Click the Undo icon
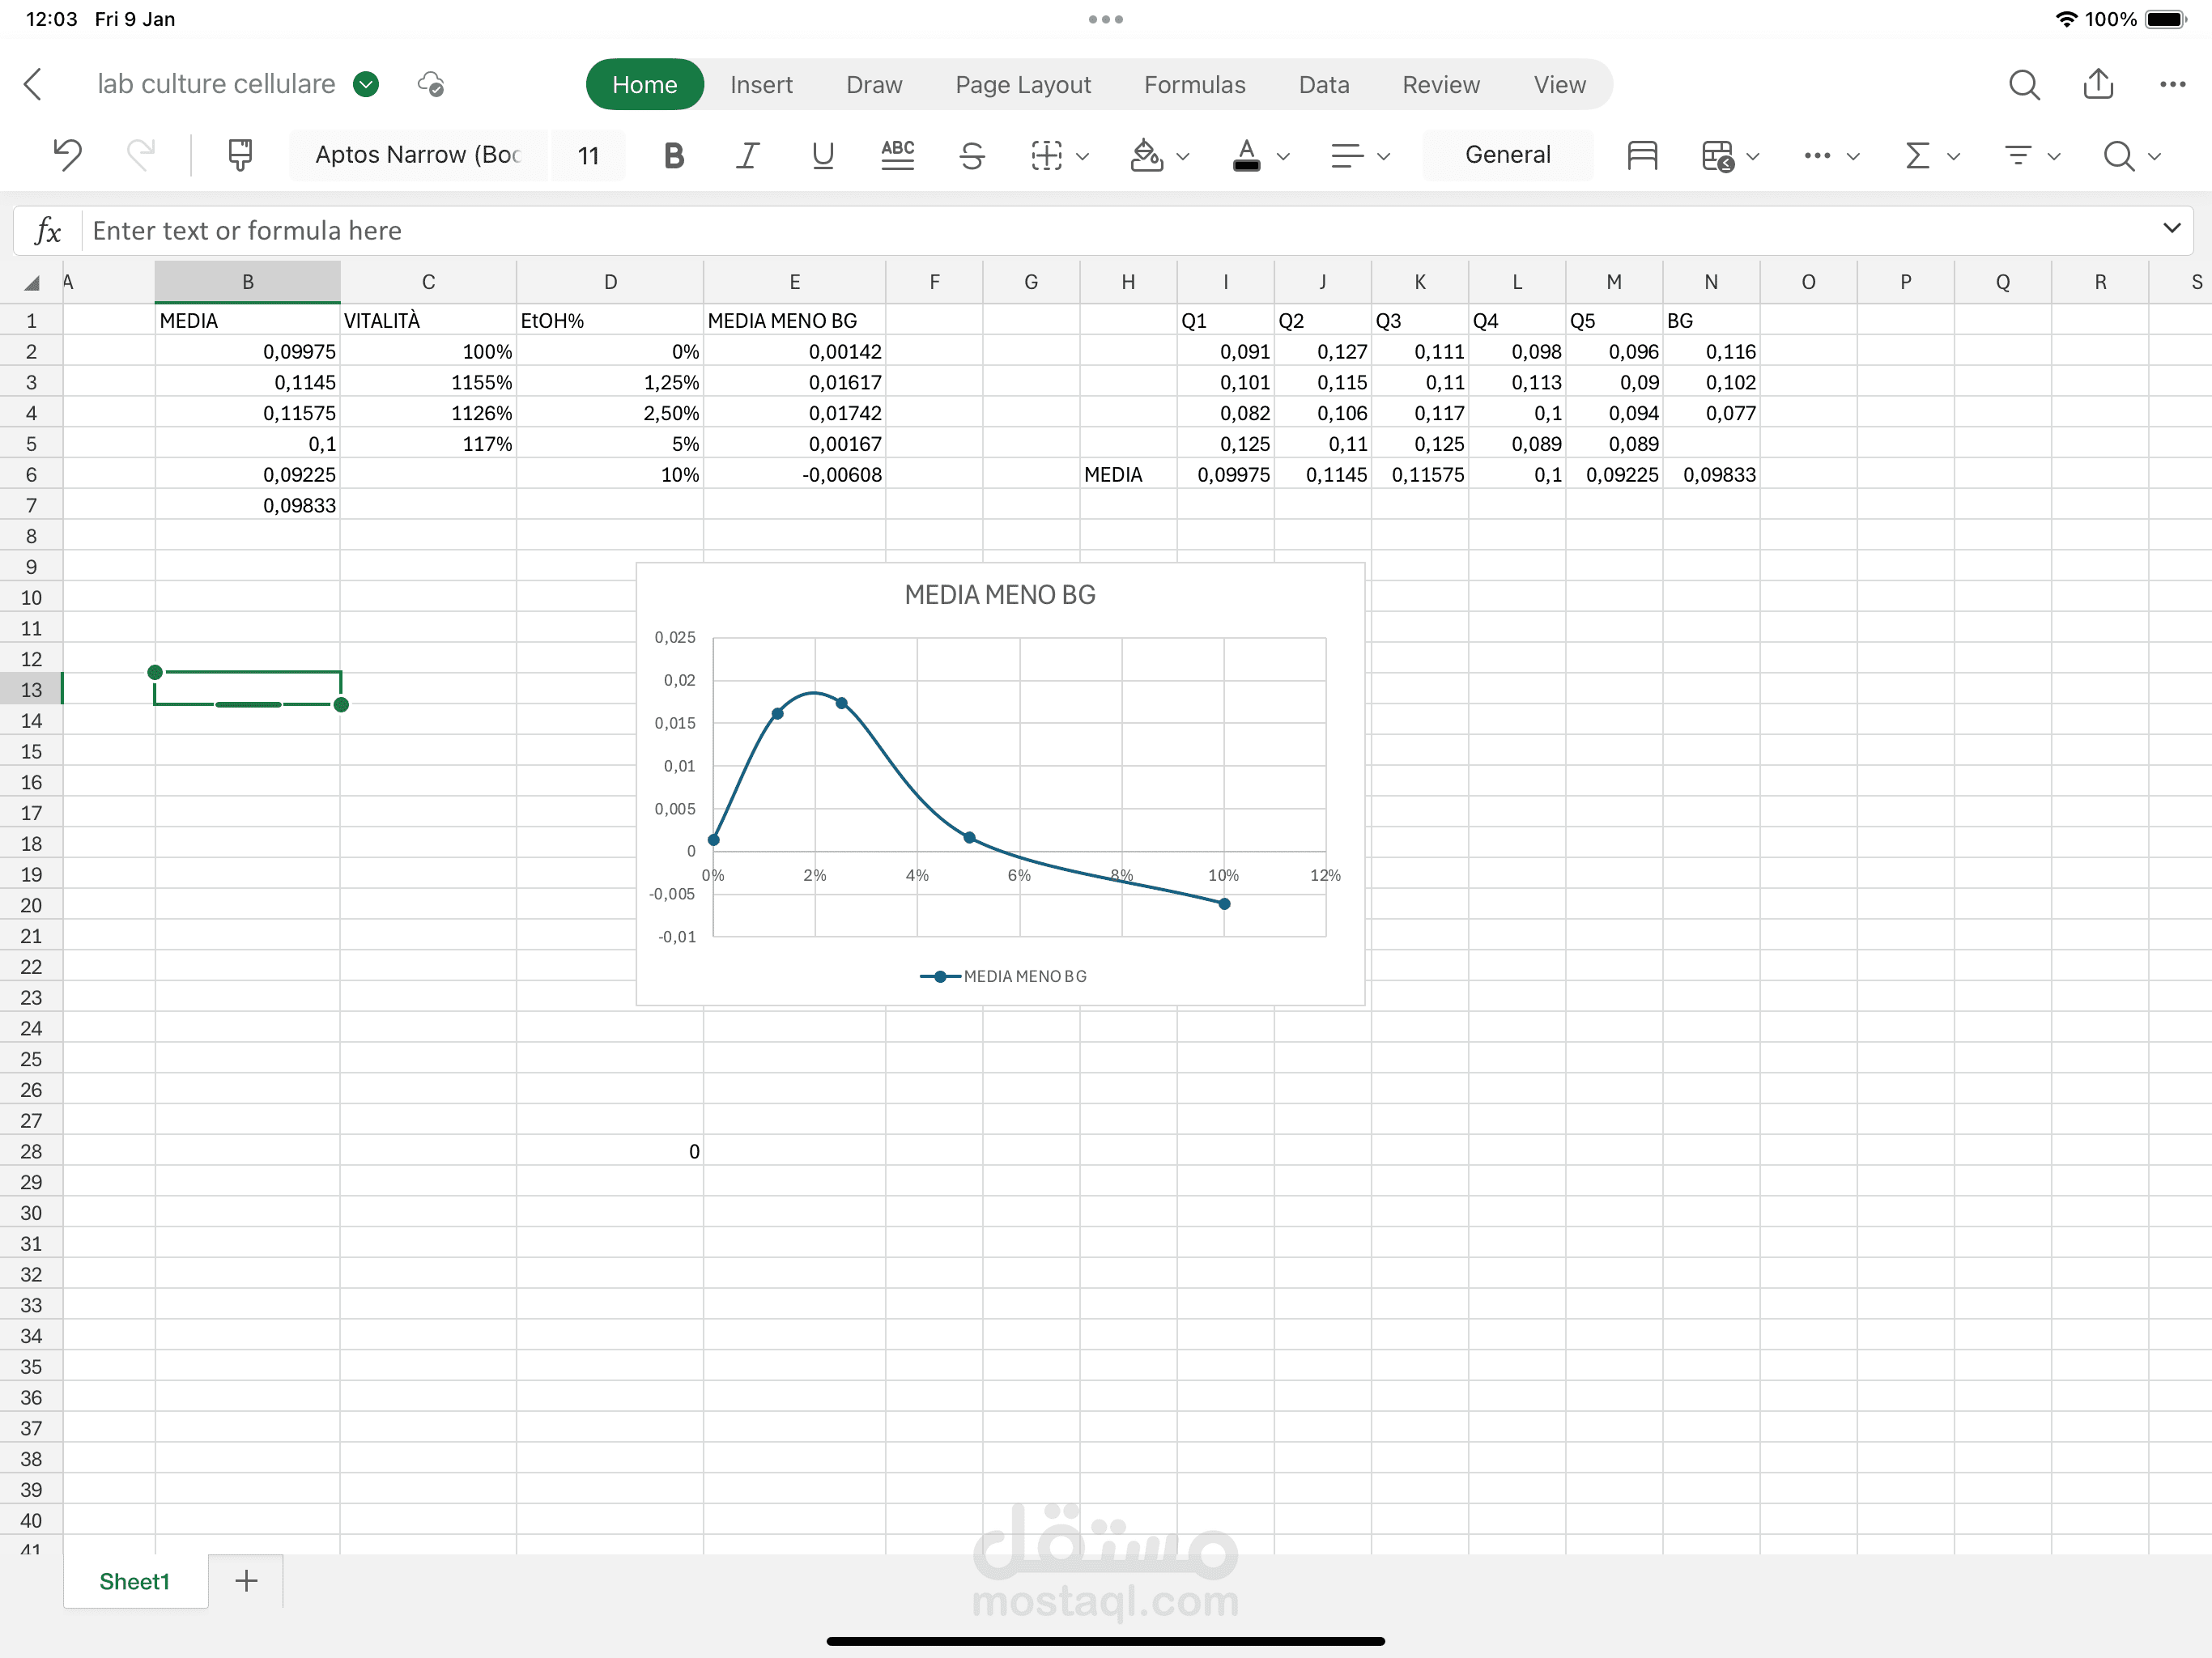The height and width of the screenshot is (1658, 2212). pyautogui.click(x=67, y=155)
